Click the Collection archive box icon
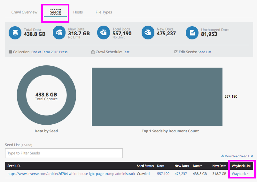 pyautogui.click(x=10, y=52)
